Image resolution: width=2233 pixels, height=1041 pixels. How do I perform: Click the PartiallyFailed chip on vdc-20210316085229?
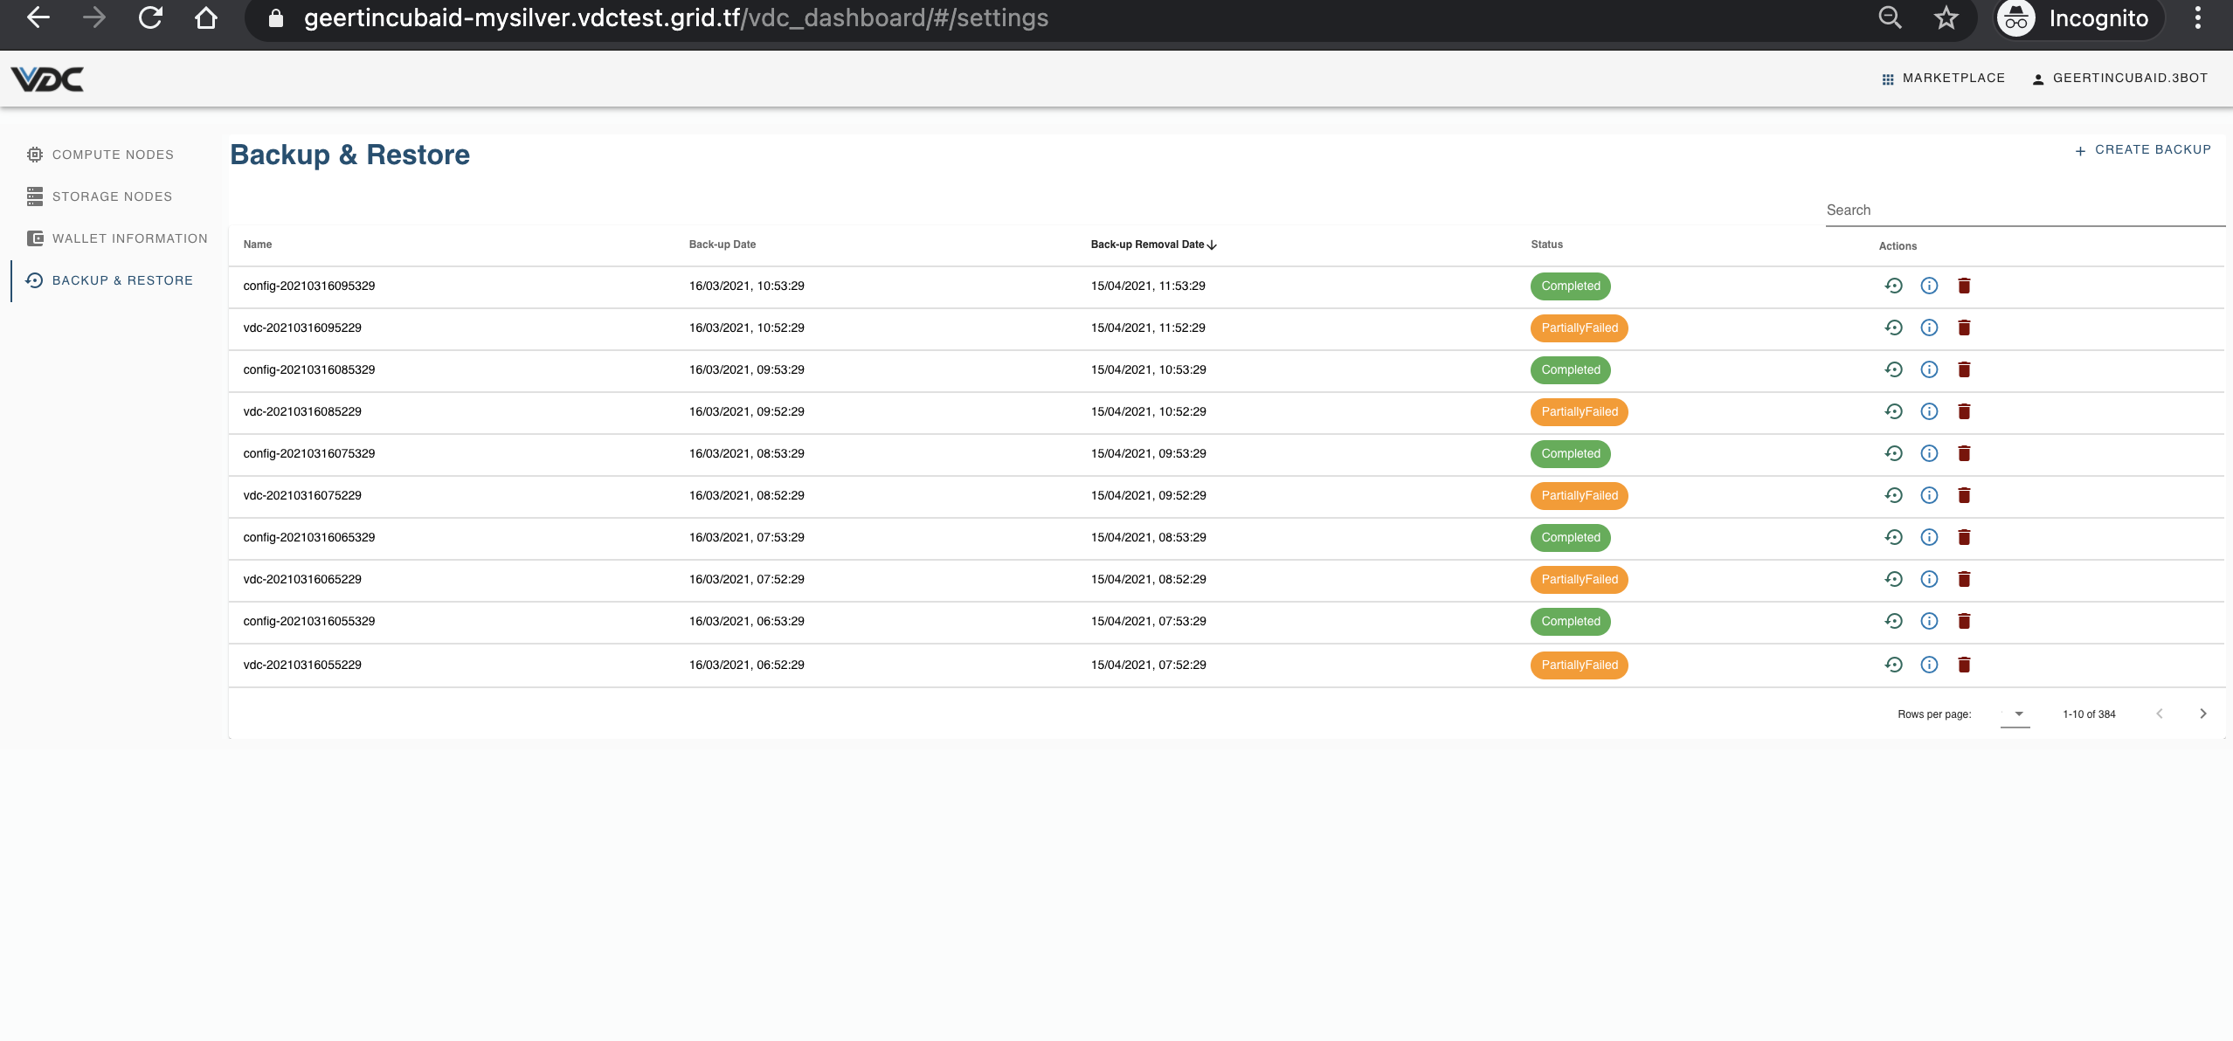click(1578, 411)
